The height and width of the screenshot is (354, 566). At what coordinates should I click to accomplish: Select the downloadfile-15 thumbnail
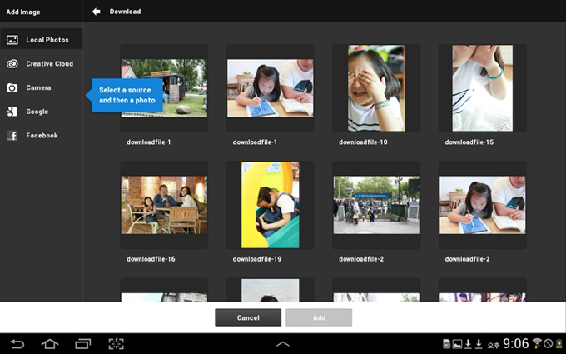tap(482, 88)
